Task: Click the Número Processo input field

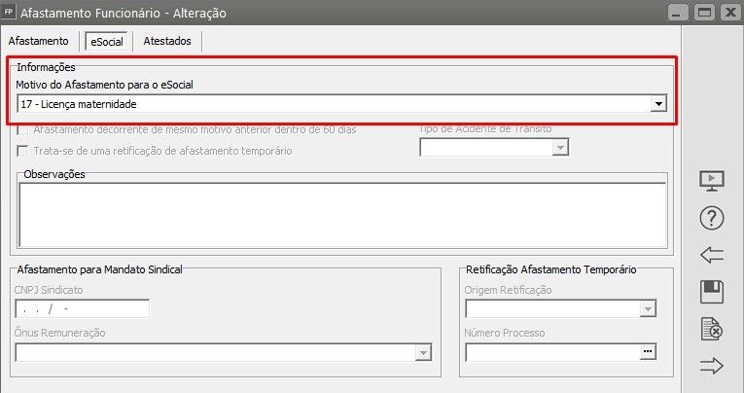Action: (x=551, y=352)
